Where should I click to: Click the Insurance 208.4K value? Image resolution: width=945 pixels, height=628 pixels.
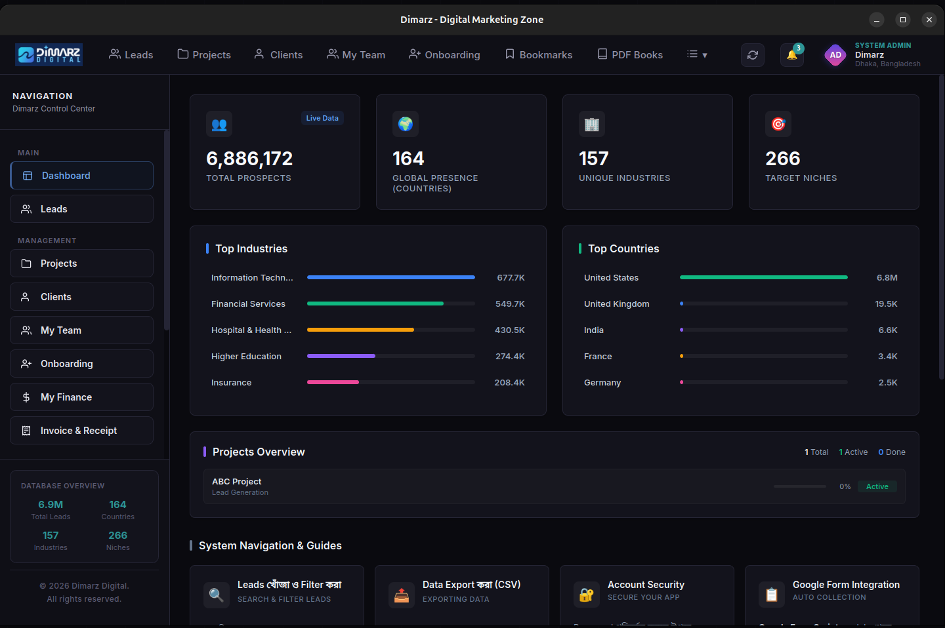click(509, 382)
